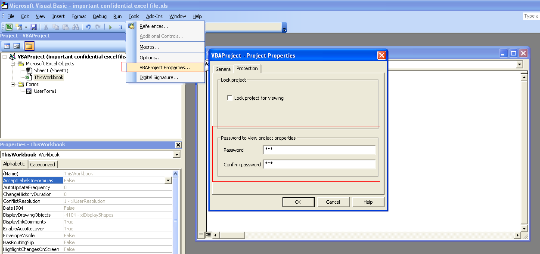Toggle Folders view in the Project explorer
The image size is (540, 254).
29,46
